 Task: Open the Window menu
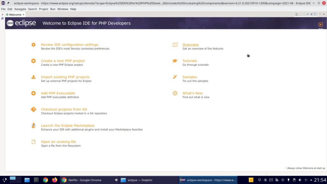point(63,9)
